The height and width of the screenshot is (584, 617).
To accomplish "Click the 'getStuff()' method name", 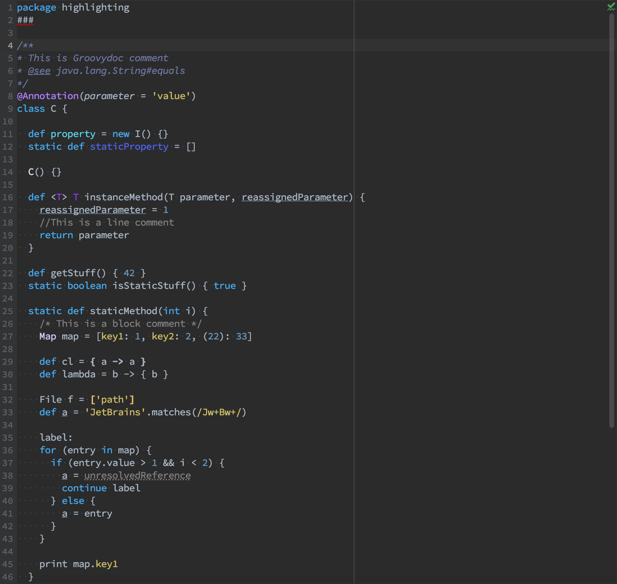I will pos(78,273).
